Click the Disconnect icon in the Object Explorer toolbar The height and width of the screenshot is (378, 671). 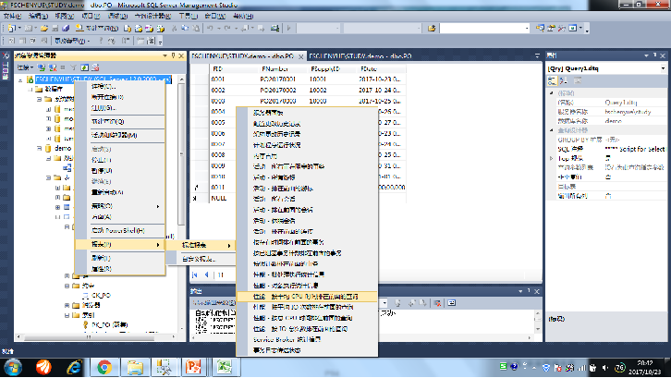coord(53,67)
